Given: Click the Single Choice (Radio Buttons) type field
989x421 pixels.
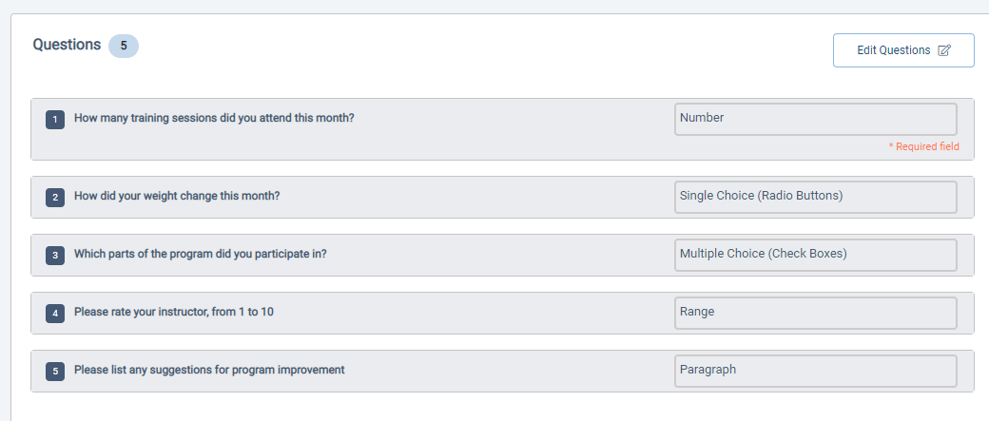Looking at the screenshot, I should (815, 197).
